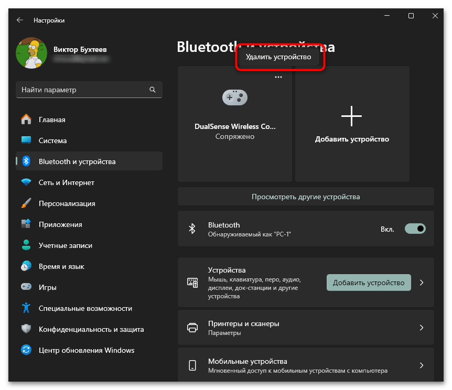Open 'Время и язык' section

pyautogui.click(x=89, y=266)
